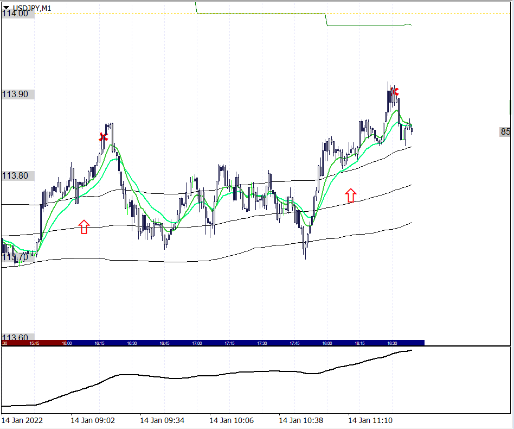514x429 pixels.
Task: Click the 114.00 price level label
Action: [16, 14]
